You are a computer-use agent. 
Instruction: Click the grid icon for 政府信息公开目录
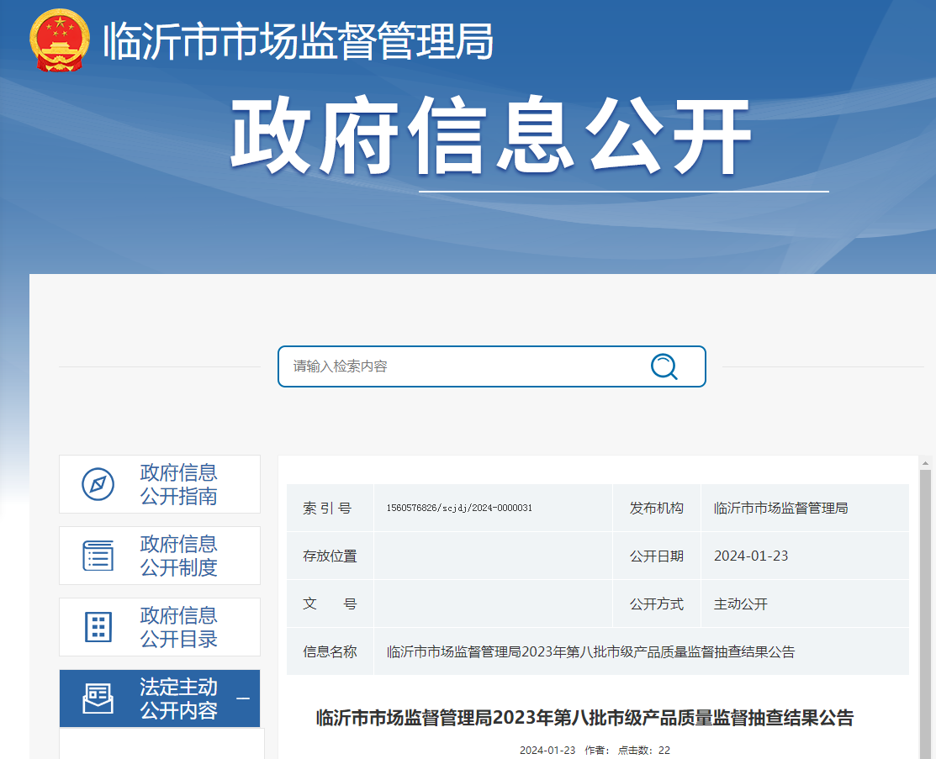(x=98, y=627)
